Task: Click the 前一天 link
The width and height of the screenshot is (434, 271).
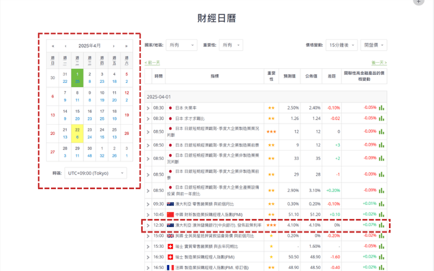Action: tap(152, 63)
